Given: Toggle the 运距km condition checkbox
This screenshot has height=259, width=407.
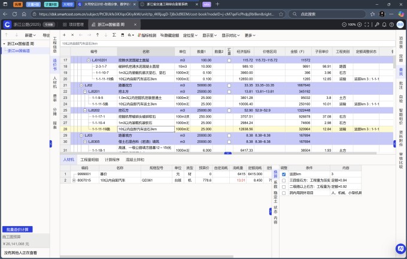Looking at the screenshot, I should tap(284, 174).
